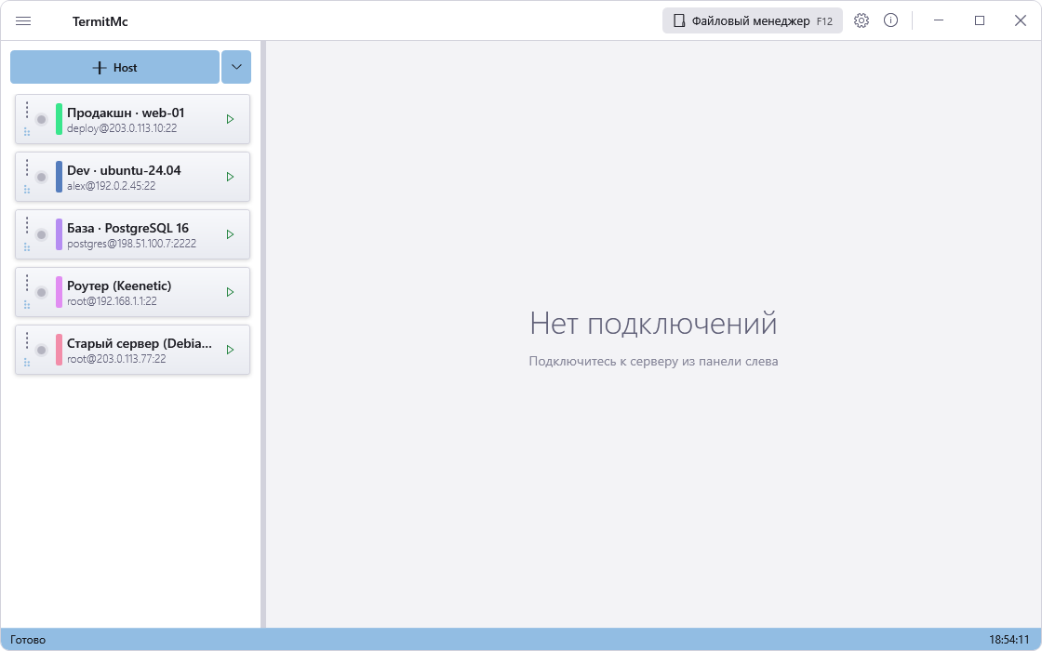Toggle the status circle on Dev · ubuntu-24.04
Viewport: 1042px width, 651px height.
point(41,178)
